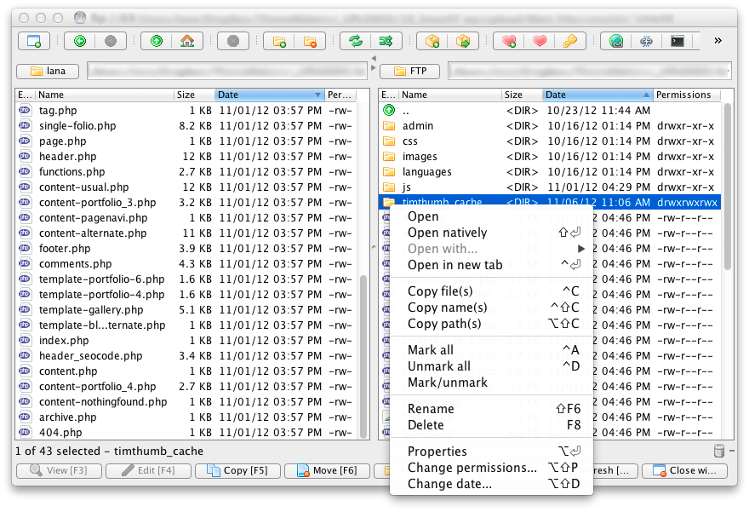Click the Copy [F5] button
This screenshot has width=749, height=512.
click(237, 470)
